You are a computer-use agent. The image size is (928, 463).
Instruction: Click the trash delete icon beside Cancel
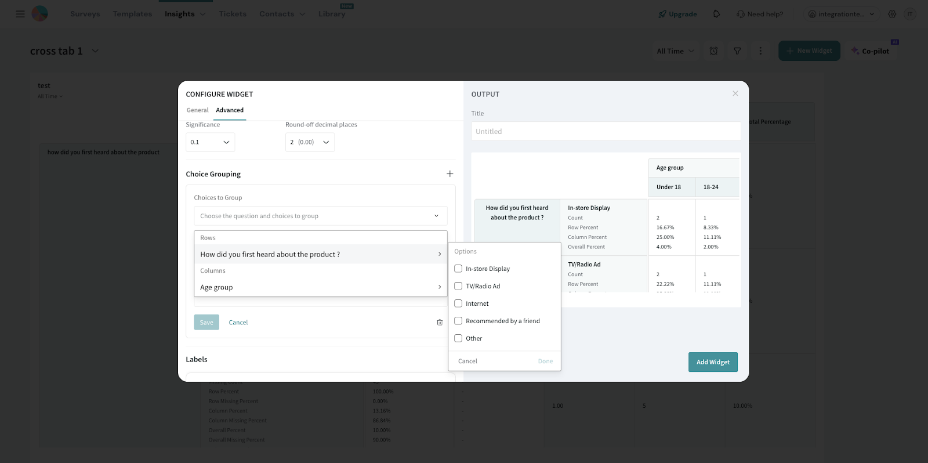[x=440, y=323]
